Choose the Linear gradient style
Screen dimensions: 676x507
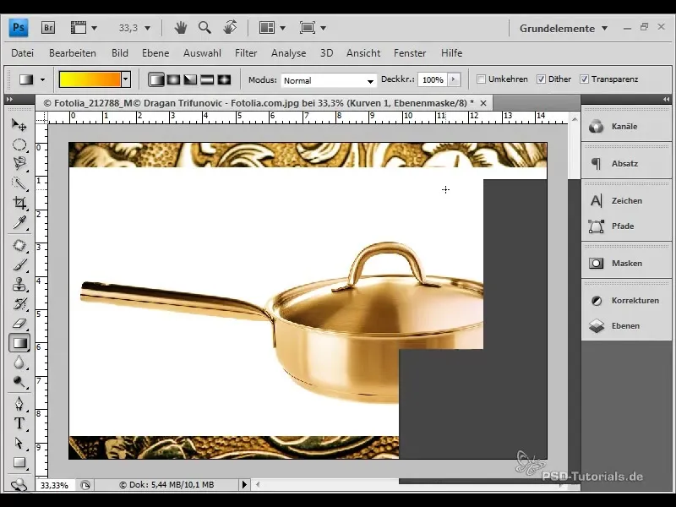coord(156,79)
